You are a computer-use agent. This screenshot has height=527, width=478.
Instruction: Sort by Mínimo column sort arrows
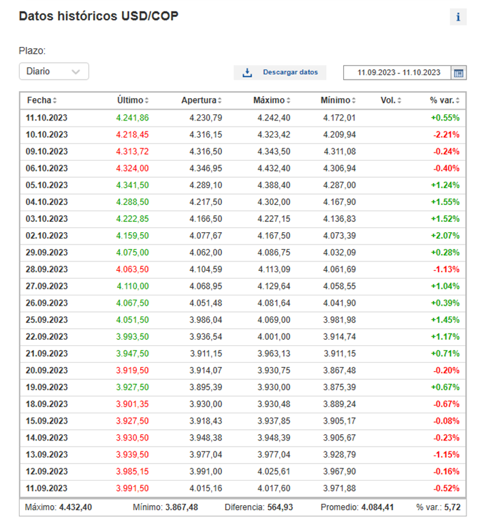[353, 101]
